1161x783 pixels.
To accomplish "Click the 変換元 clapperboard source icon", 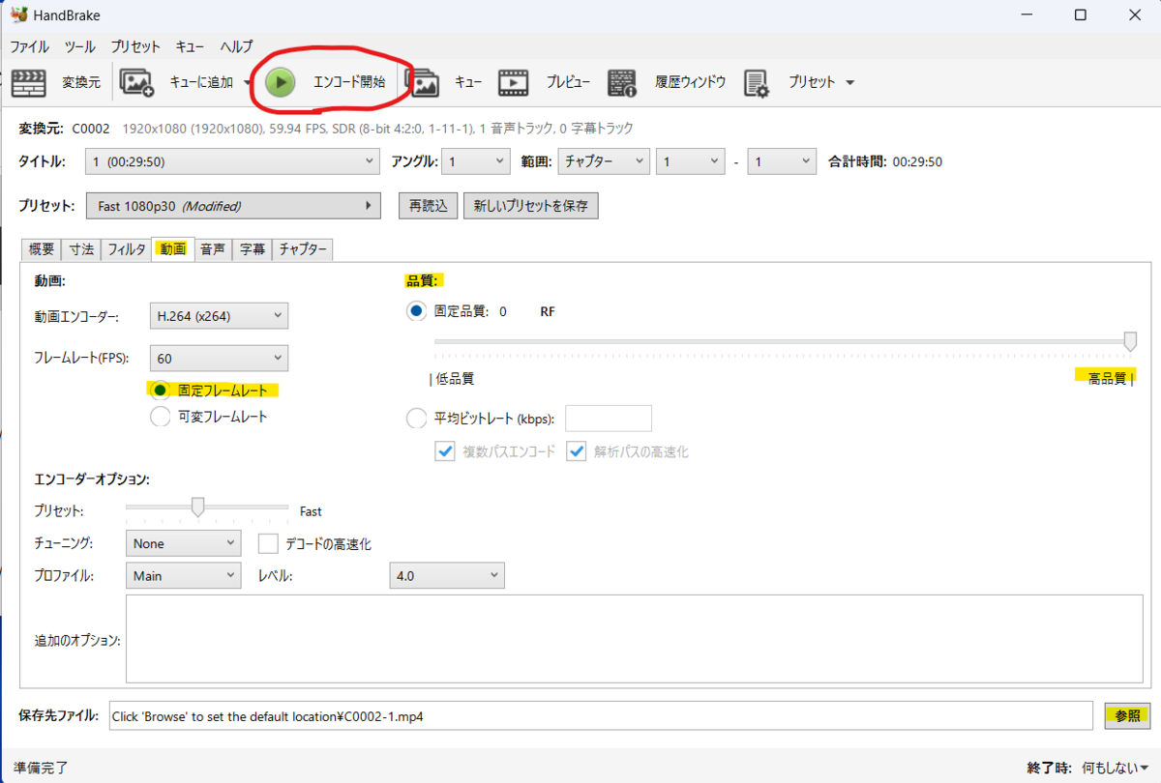I will [29, 82].
